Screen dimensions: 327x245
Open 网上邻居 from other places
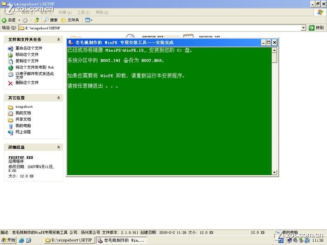(x=23, y=132)
